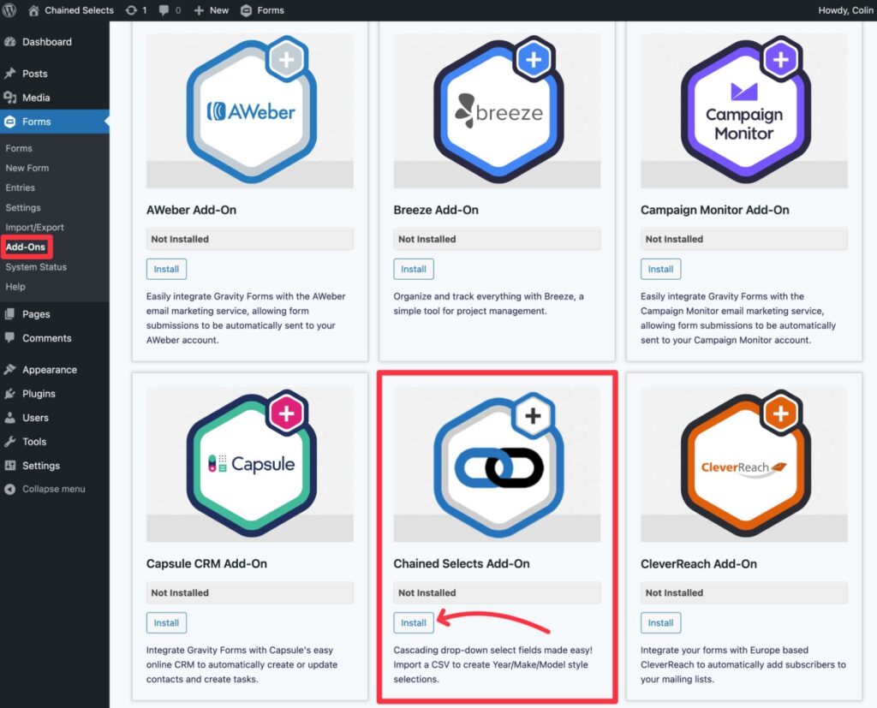Click the WordPress logo in admin bar
The width and height of the screenshot is (877, 708).
pyautogui.click(x=10, y=10)
